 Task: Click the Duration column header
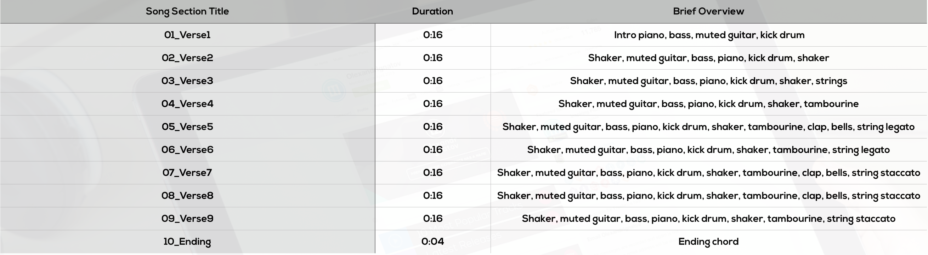432,11
